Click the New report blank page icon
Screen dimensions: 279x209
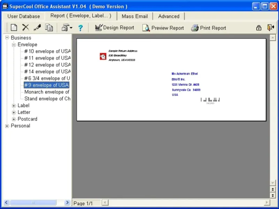tap(14, 28)
